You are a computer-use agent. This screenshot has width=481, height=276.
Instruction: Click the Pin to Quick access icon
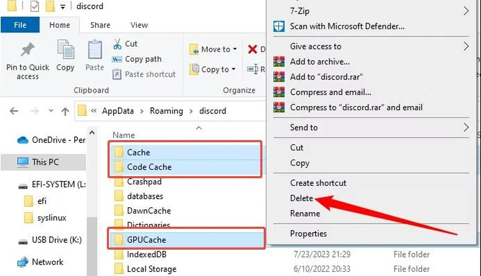[27, 50]
